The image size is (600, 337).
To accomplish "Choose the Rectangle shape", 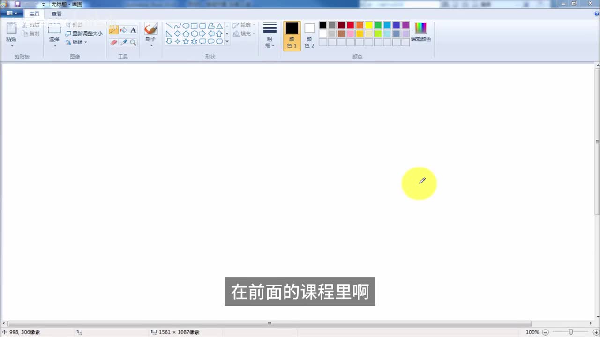I will coord(194,26).
